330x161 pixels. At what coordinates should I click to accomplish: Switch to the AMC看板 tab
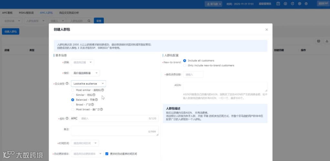(x=7, y=13)
